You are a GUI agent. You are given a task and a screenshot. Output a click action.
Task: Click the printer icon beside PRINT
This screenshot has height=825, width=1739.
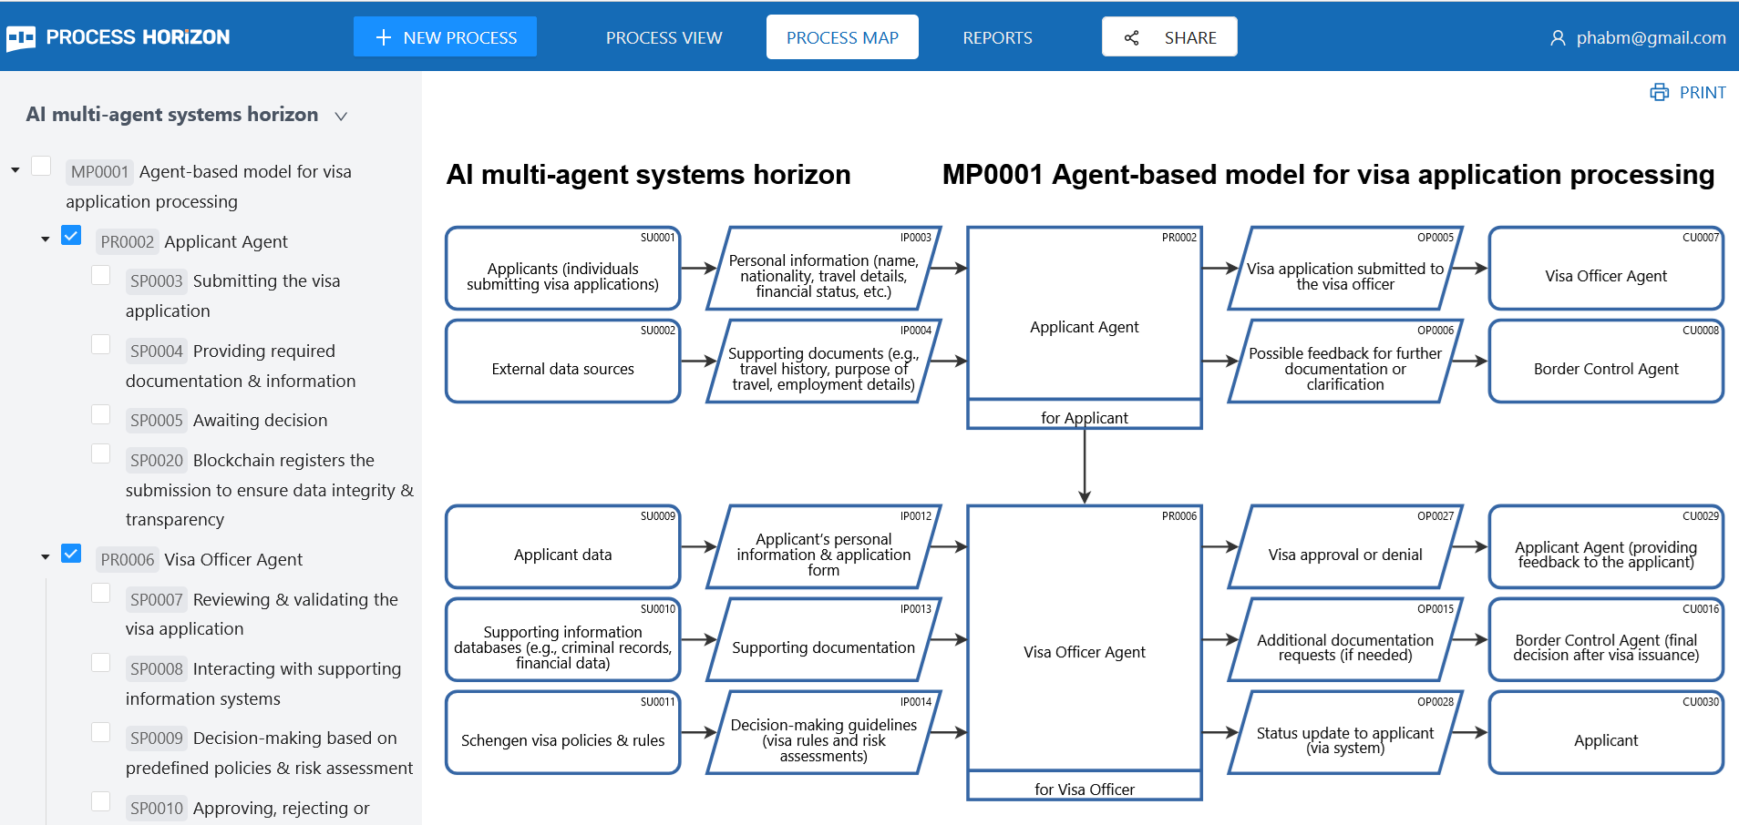pos(1659,92)
